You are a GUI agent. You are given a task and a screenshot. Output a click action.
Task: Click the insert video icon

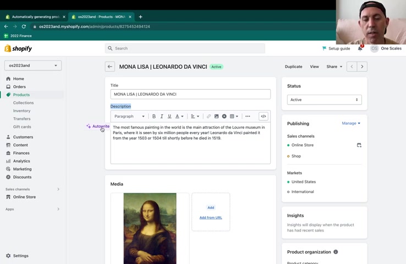tap(224, 117)
